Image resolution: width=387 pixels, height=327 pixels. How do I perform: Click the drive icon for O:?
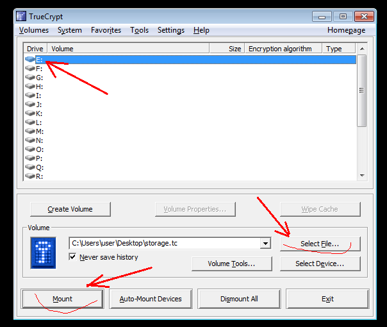(x=29, y=149)
